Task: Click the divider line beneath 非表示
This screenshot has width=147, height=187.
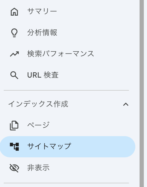Action: point(66,183)
